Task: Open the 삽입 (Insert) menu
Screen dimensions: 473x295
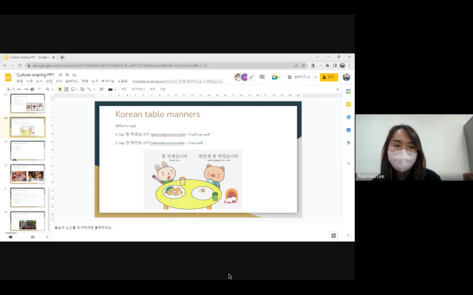Action: click(49, 81)
